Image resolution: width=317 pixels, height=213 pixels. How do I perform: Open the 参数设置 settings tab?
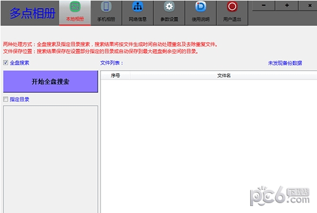coord(169,13)
